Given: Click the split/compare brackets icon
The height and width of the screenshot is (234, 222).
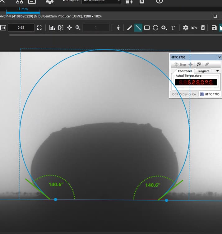Looking at the screenshot, I should [61, 28].
